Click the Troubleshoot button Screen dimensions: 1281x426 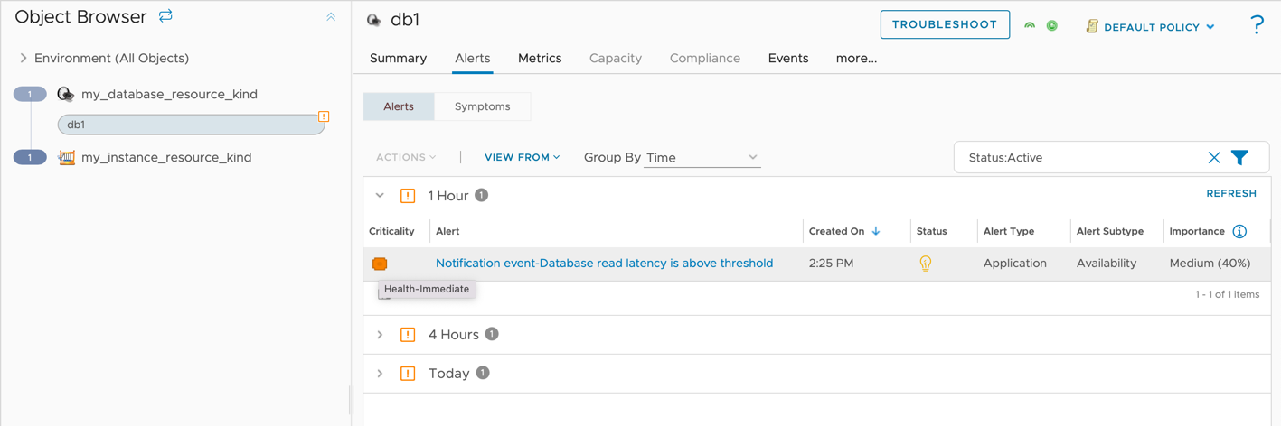coord(944,24)
